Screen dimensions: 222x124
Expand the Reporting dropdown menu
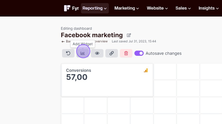(x=95, y=8)
